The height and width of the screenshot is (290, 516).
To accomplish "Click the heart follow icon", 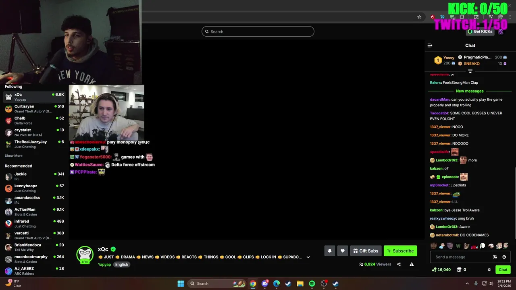I will tap(342, 251).
